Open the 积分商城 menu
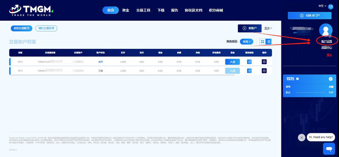 pyautogui.click(x=216, y=10)
